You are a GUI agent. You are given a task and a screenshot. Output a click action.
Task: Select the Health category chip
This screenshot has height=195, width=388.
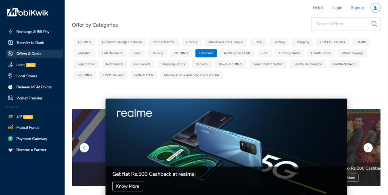361,42
